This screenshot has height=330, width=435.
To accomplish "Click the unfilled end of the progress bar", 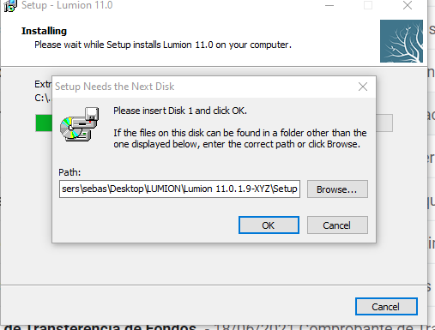I will (x=384, y=123).
